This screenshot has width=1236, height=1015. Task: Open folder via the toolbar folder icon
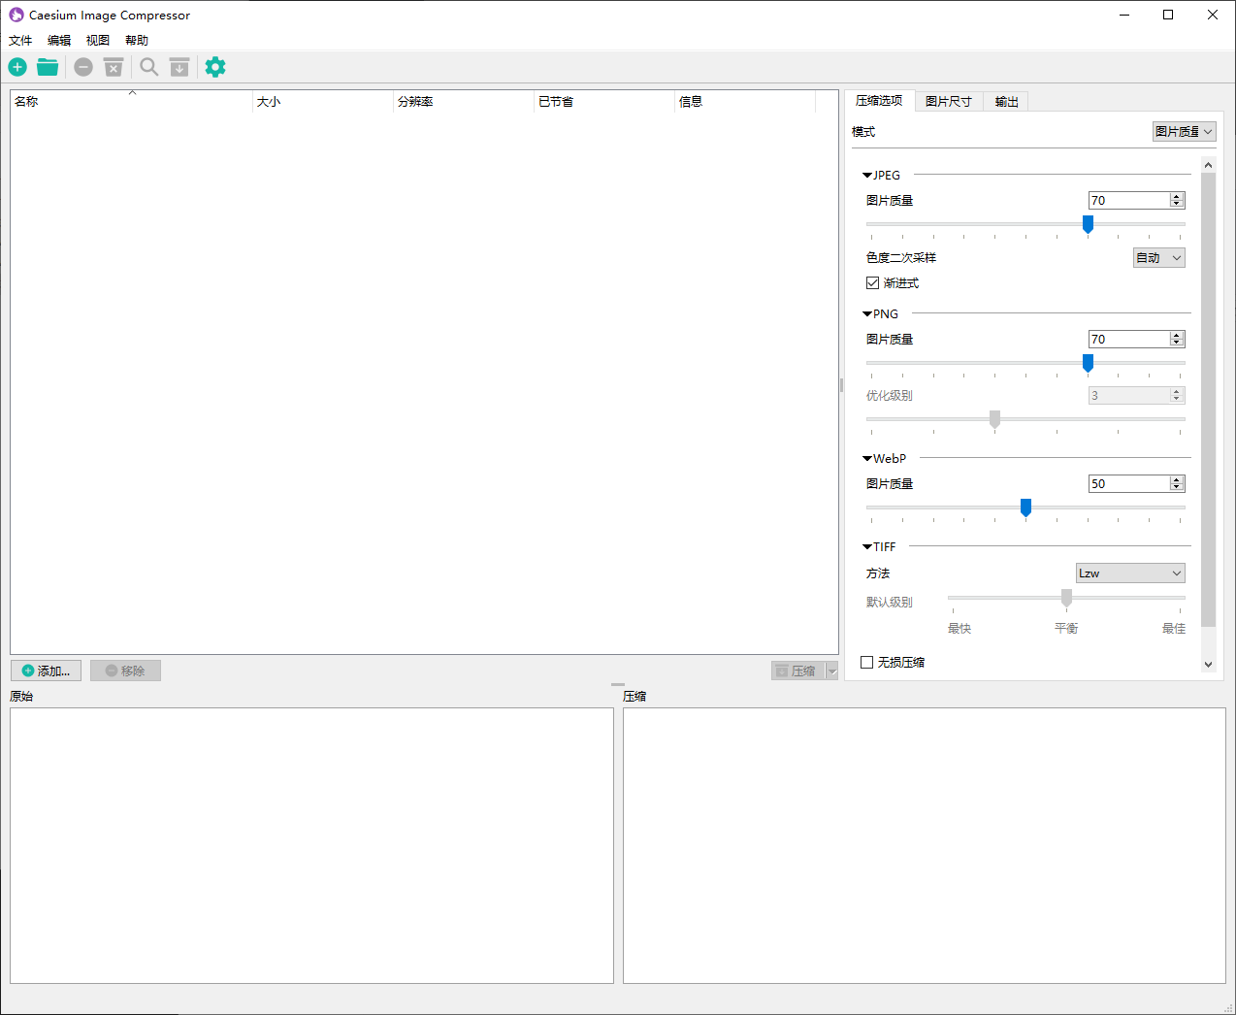pyautogui.click(x=48, y=67)
